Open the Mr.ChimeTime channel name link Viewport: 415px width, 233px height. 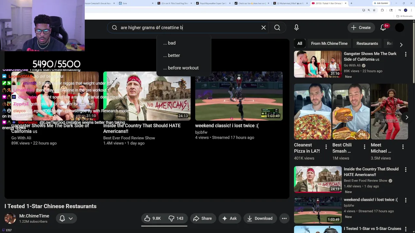pyautogui.click(x=34, y=216)
